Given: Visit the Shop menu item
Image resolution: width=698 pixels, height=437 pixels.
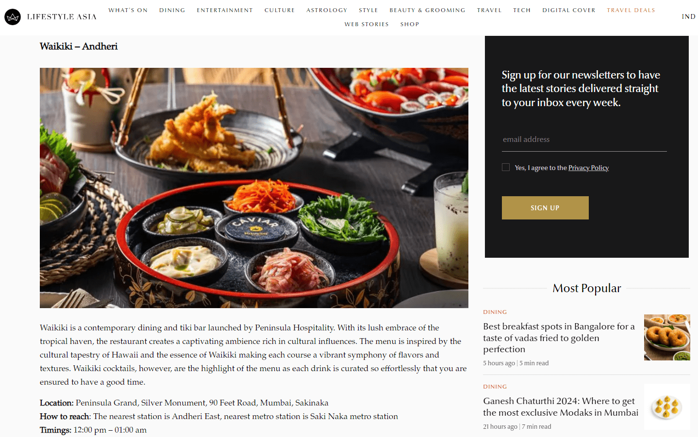Looking at the screenshot, I should tap(410, 24).
